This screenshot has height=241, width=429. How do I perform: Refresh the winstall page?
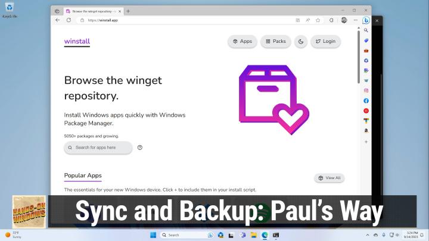[x=69, y=20]
